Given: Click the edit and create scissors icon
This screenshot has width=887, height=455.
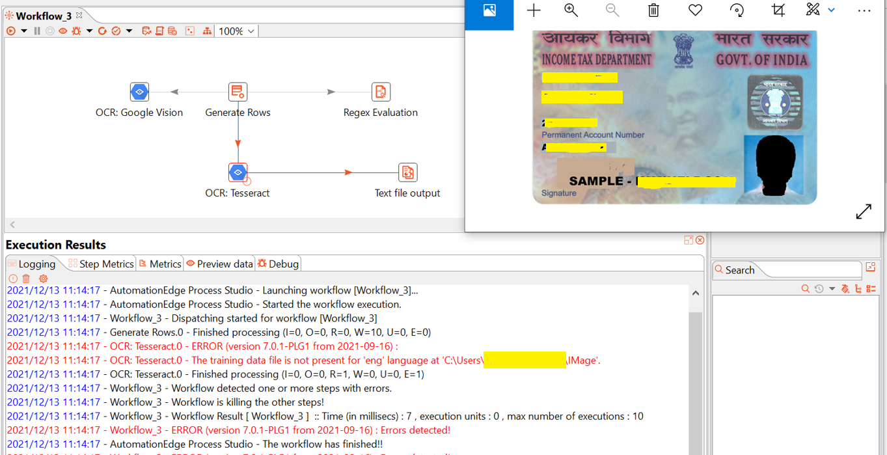Looking at the screenshot, I should click(813, 10).
